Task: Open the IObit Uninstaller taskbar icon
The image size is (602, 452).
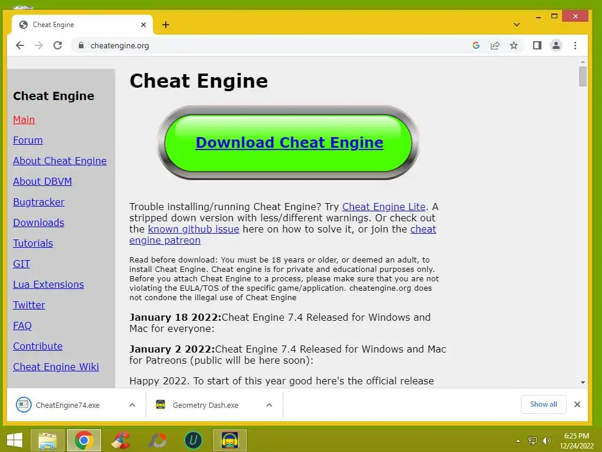Action: click(193, 440)
